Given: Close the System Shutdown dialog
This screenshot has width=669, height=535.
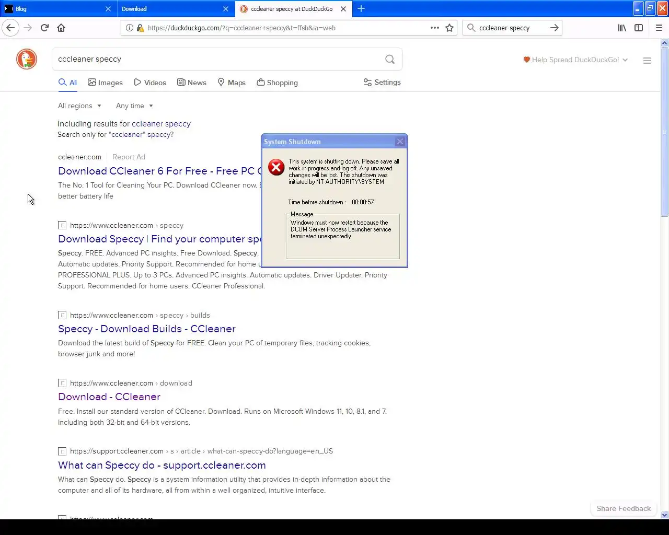Looking at the screenshot, I should click(400, 142).
